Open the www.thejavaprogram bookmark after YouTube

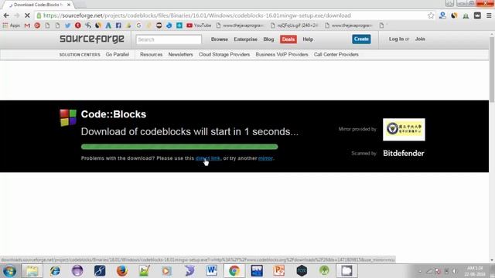tap(240, 25)
